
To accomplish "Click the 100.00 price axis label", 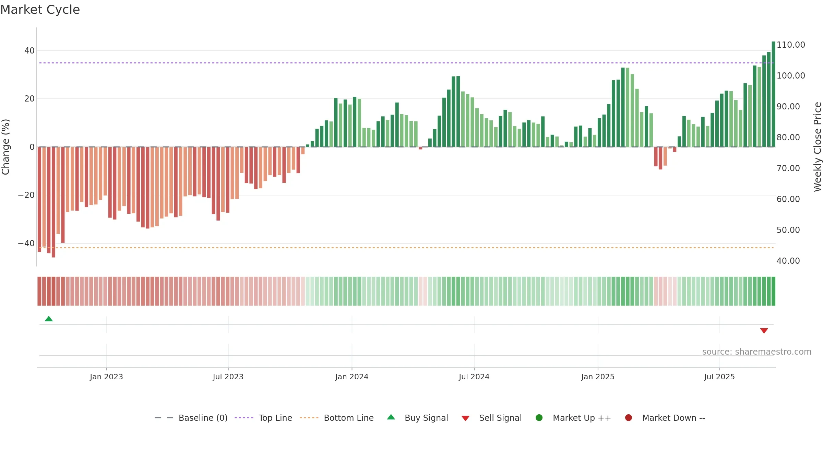I will pyautogui.click(x=791, y=76).
